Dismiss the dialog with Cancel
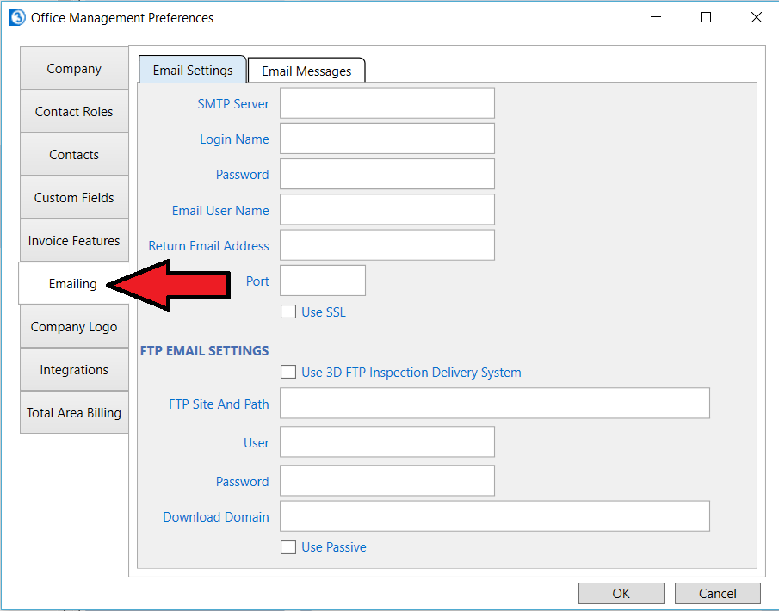The height and width of the screenshot is (611, 779). [717, 593]
